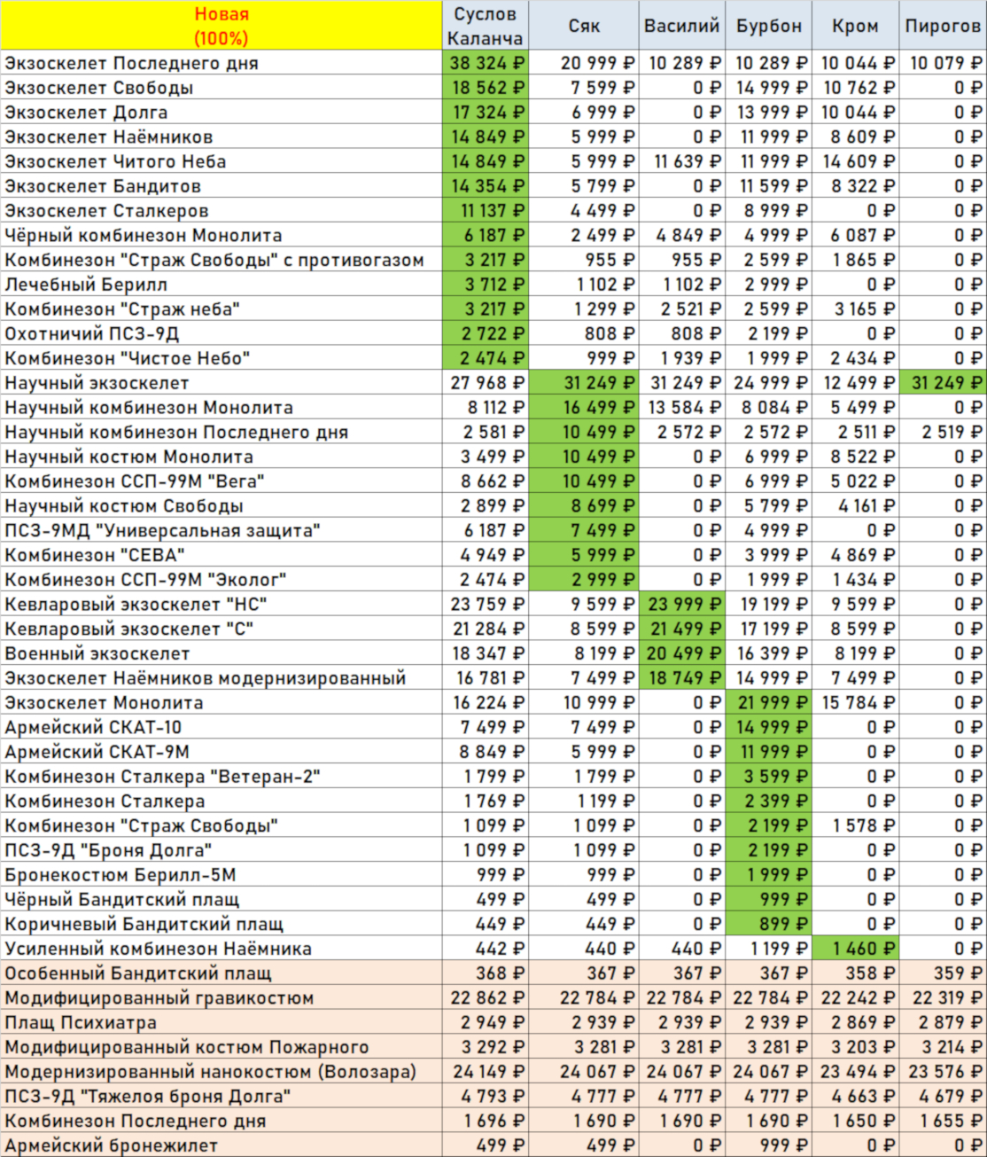Click the green cell "3 712 ₽"
Screen dimensions: 987x1157
486,285
